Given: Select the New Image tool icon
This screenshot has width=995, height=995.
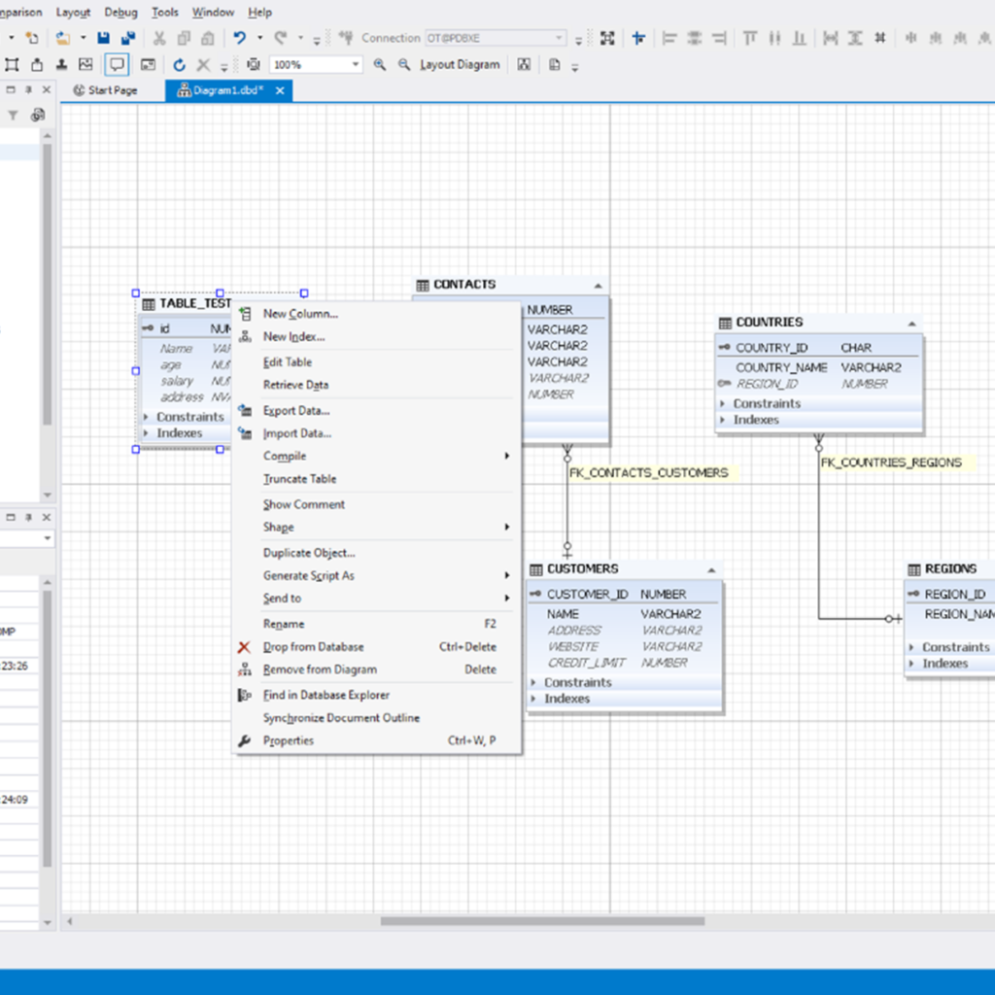Looking at the screenshot, I should [x=86, y=65].
